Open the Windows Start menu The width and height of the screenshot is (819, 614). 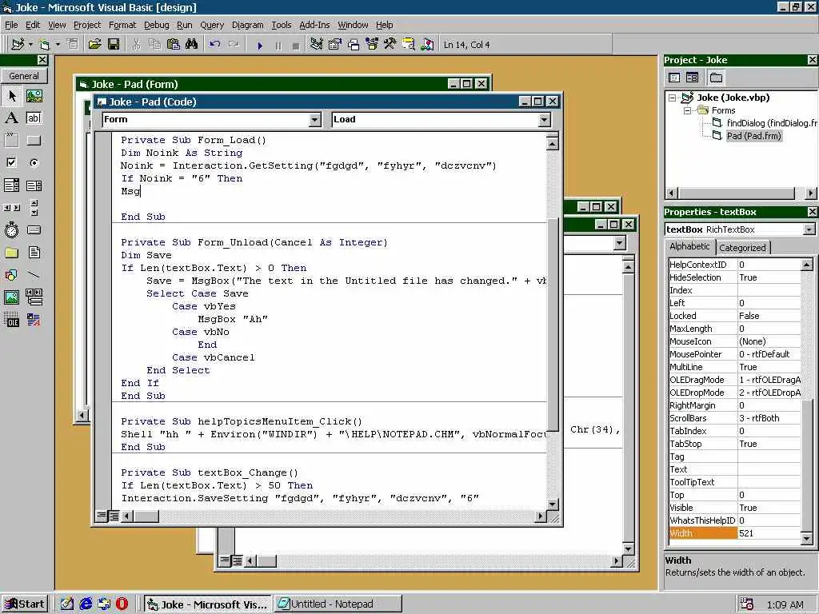(x=24, y=604)
